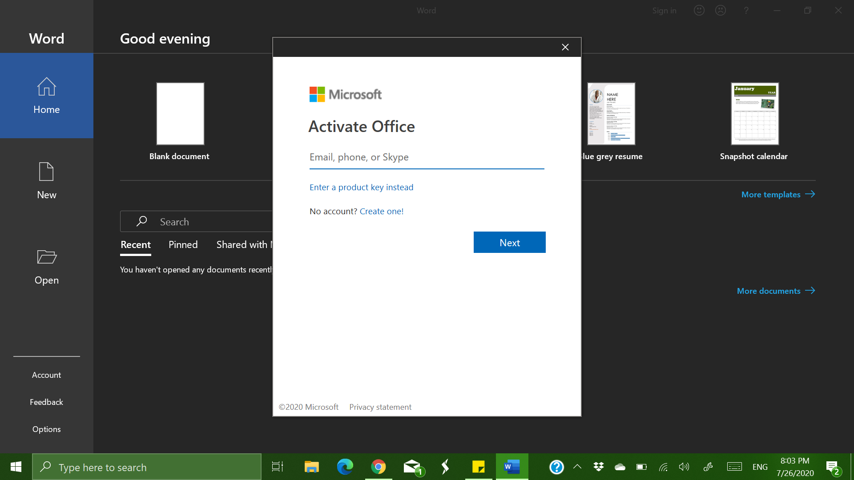Open Feedback in the sidebar
The width and height of the screenshot is (854, 480).
point(46,402)
